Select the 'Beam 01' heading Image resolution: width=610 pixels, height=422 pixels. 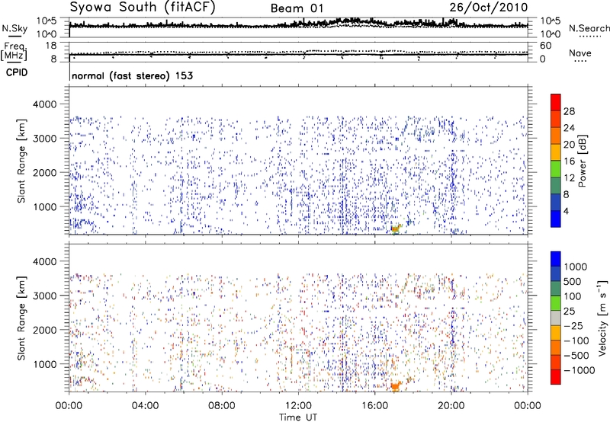coord(297,8)
